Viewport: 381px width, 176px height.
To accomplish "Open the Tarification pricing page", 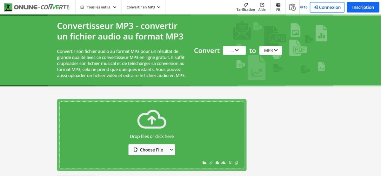I will pos(245,7).
